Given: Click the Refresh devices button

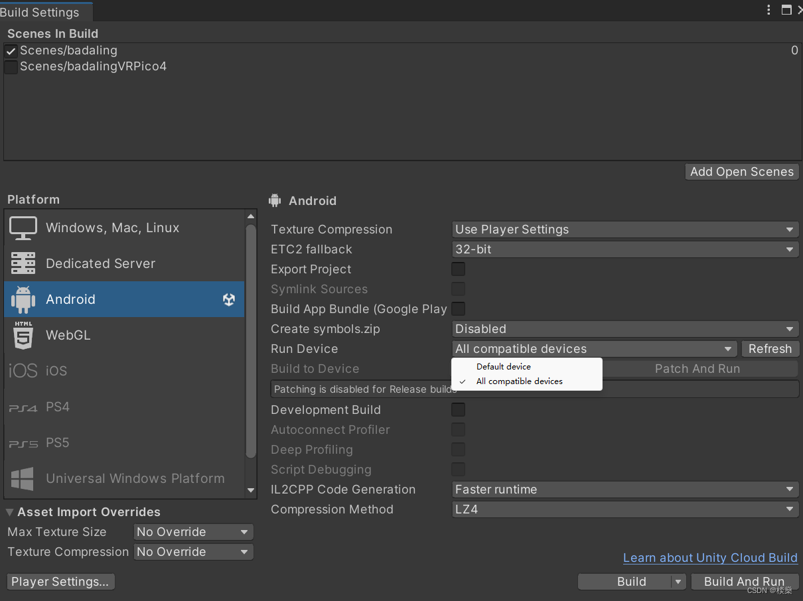Looking at the screenshot, I should click(x=770, y=349).
